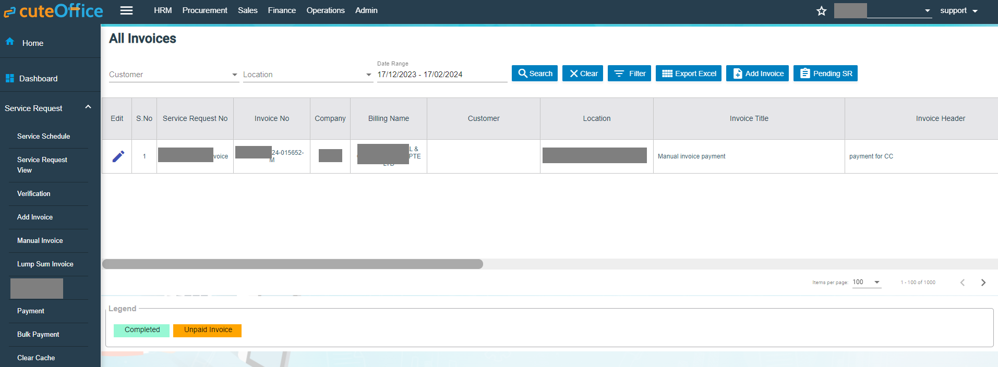Screen dimensions: 998x367
Task: Open the Finance menu
Action: tap(282, 10)
